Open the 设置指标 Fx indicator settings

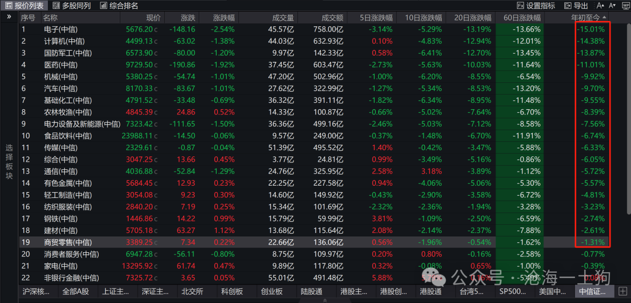point(536,6)
